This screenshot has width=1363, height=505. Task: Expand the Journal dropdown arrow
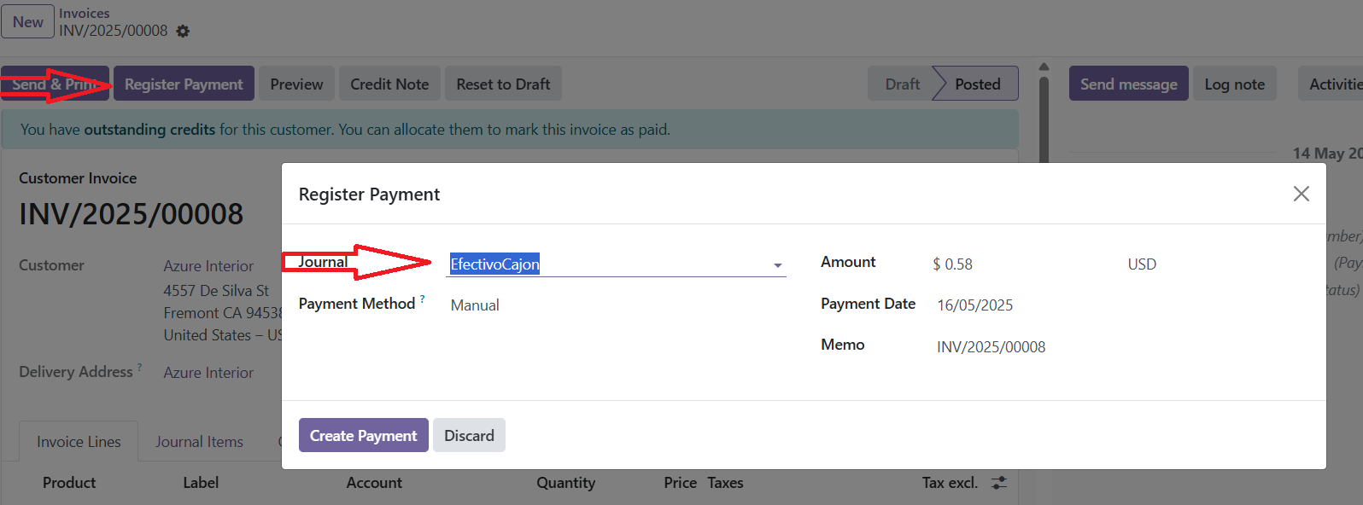(x=777, y=265)
